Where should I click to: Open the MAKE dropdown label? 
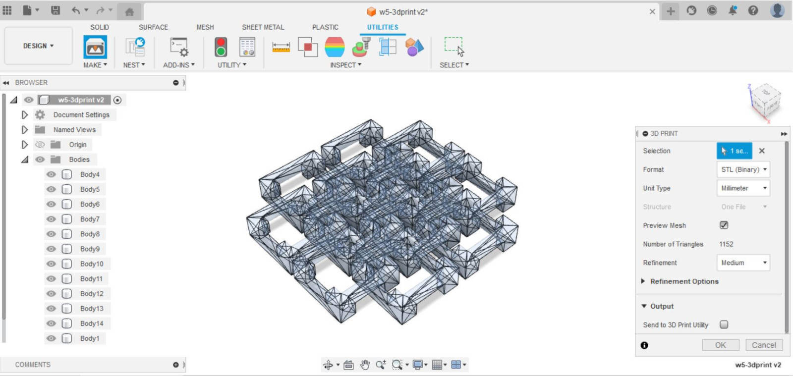(95, 65)
